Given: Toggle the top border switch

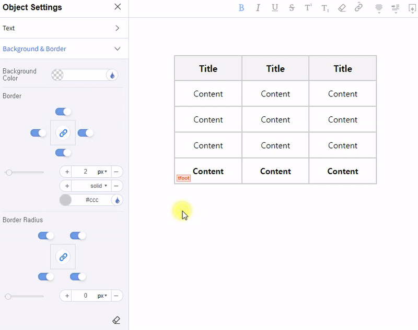Looking at the screenshot, I should point(63,112).
